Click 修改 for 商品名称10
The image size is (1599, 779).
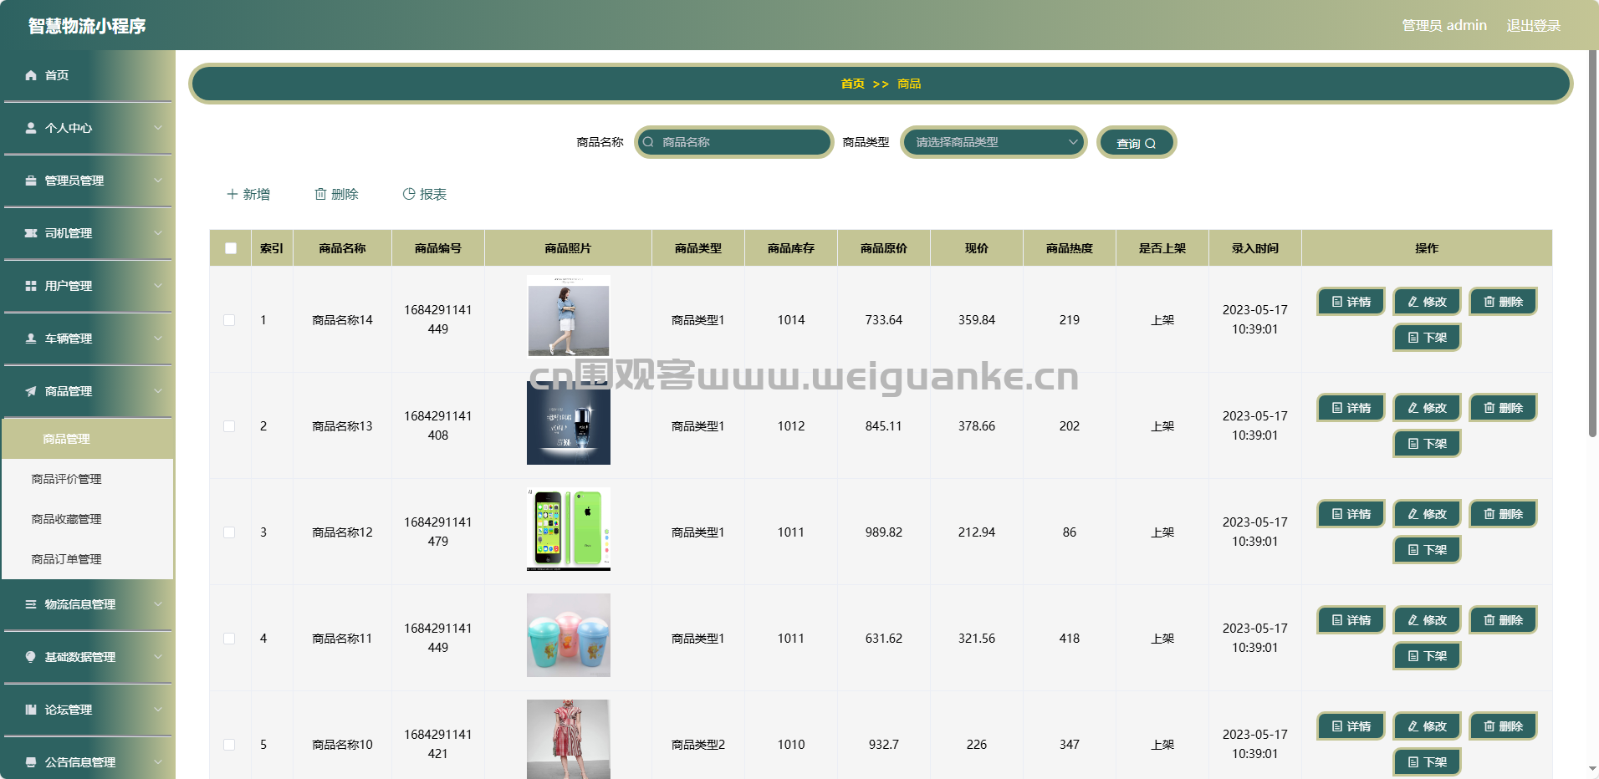pyautogui.click(x=1427, y=726)
